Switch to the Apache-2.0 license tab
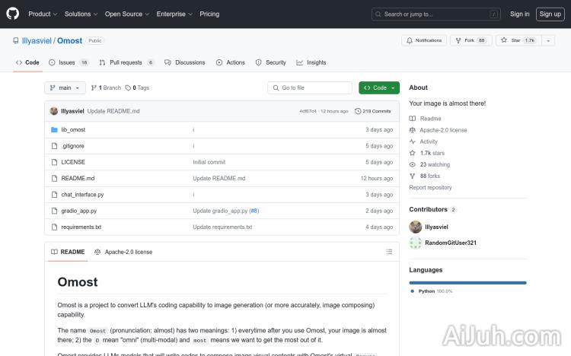The width and height of the screenshot is (571, 356). [123, 252]
